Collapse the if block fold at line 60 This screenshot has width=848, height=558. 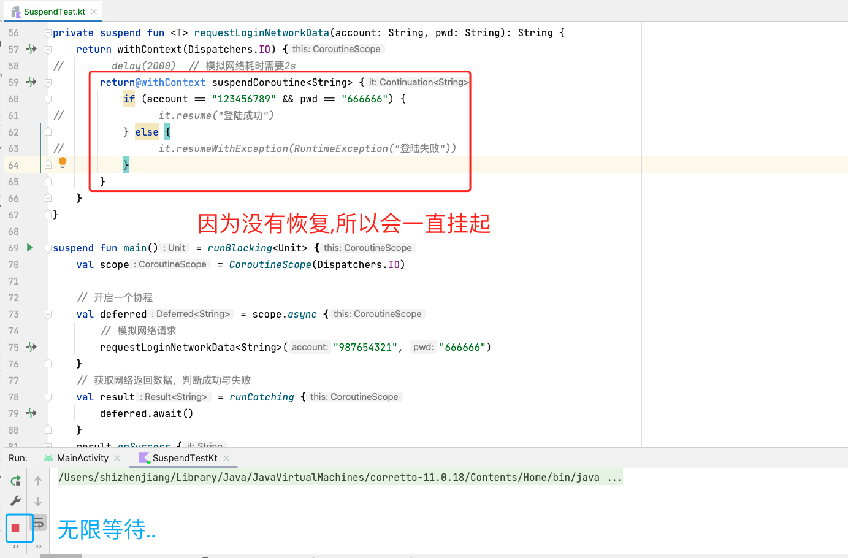point(48,99)
